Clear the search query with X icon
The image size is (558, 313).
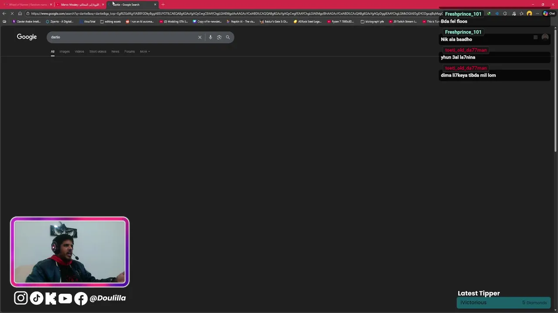pyautogui.click(x=200, y=37)
